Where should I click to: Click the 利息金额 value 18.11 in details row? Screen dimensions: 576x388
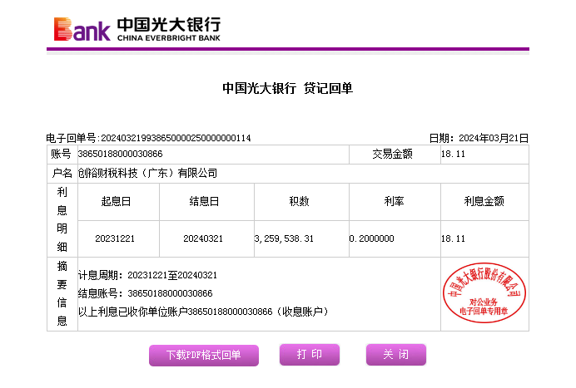click(x=453, y=238)
